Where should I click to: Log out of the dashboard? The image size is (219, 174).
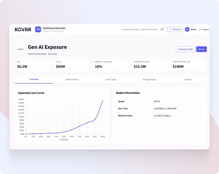click(x=204, y=30)
